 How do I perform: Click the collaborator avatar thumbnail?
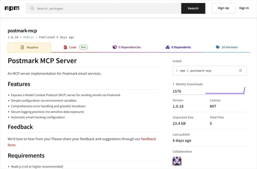tap(177, 161)
